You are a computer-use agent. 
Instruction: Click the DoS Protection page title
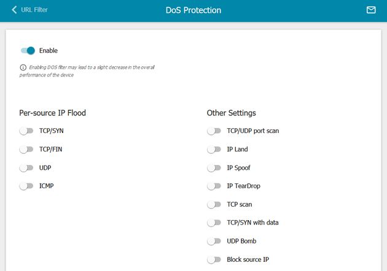pos(193,10)
